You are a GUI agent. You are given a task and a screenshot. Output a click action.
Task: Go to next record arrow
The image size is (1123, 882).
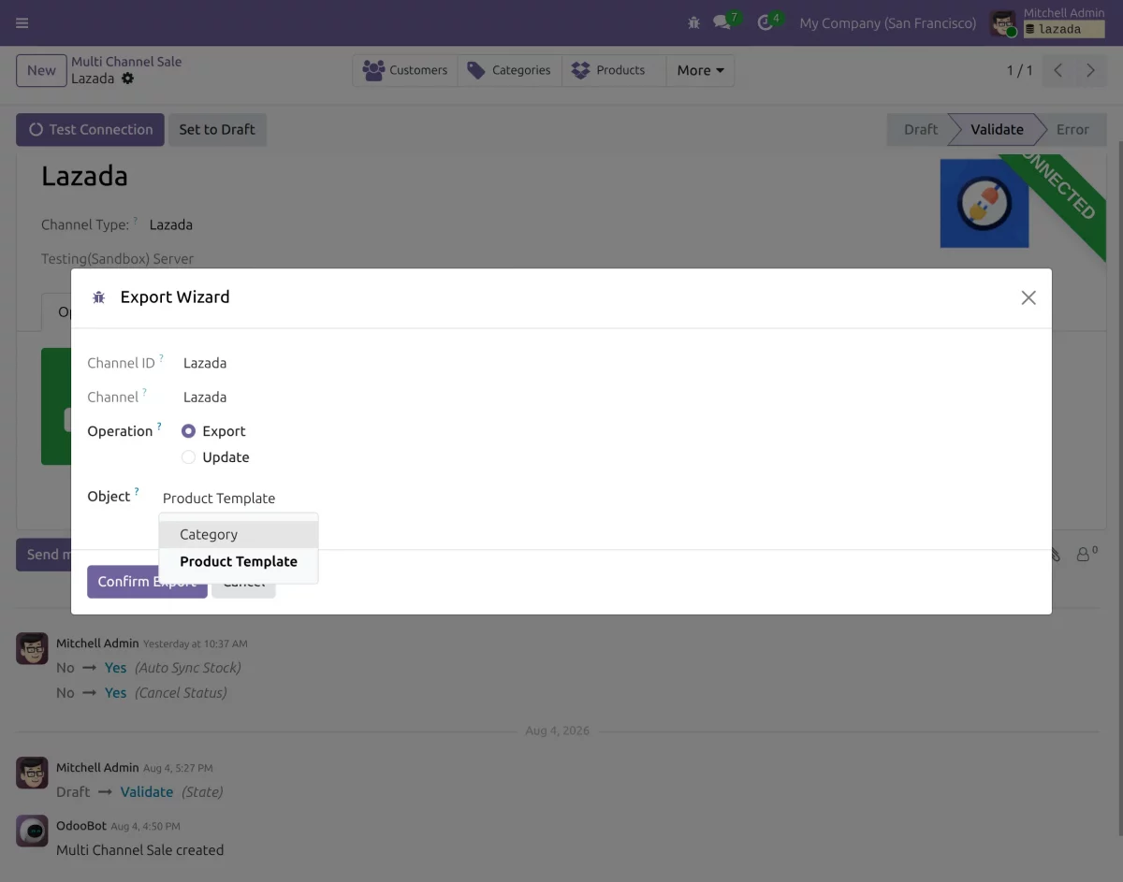pyautogui.click(x=1090, y=70)
